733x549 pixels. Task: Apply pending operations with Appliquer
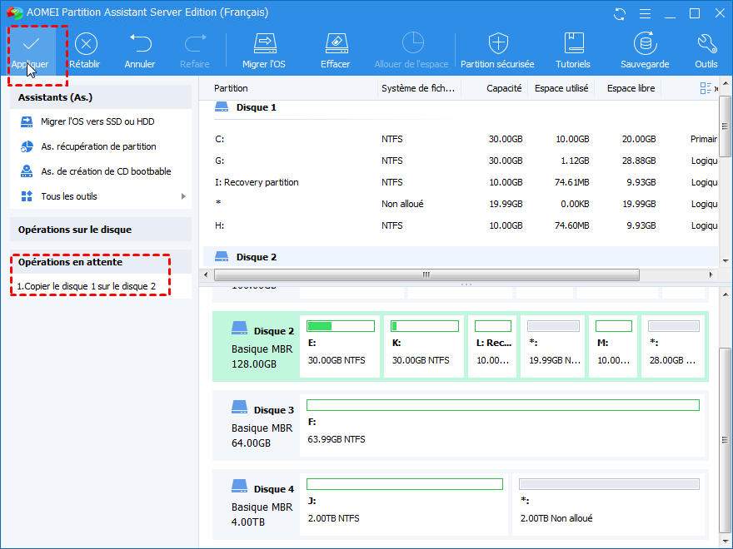click(x=31, y=52)
